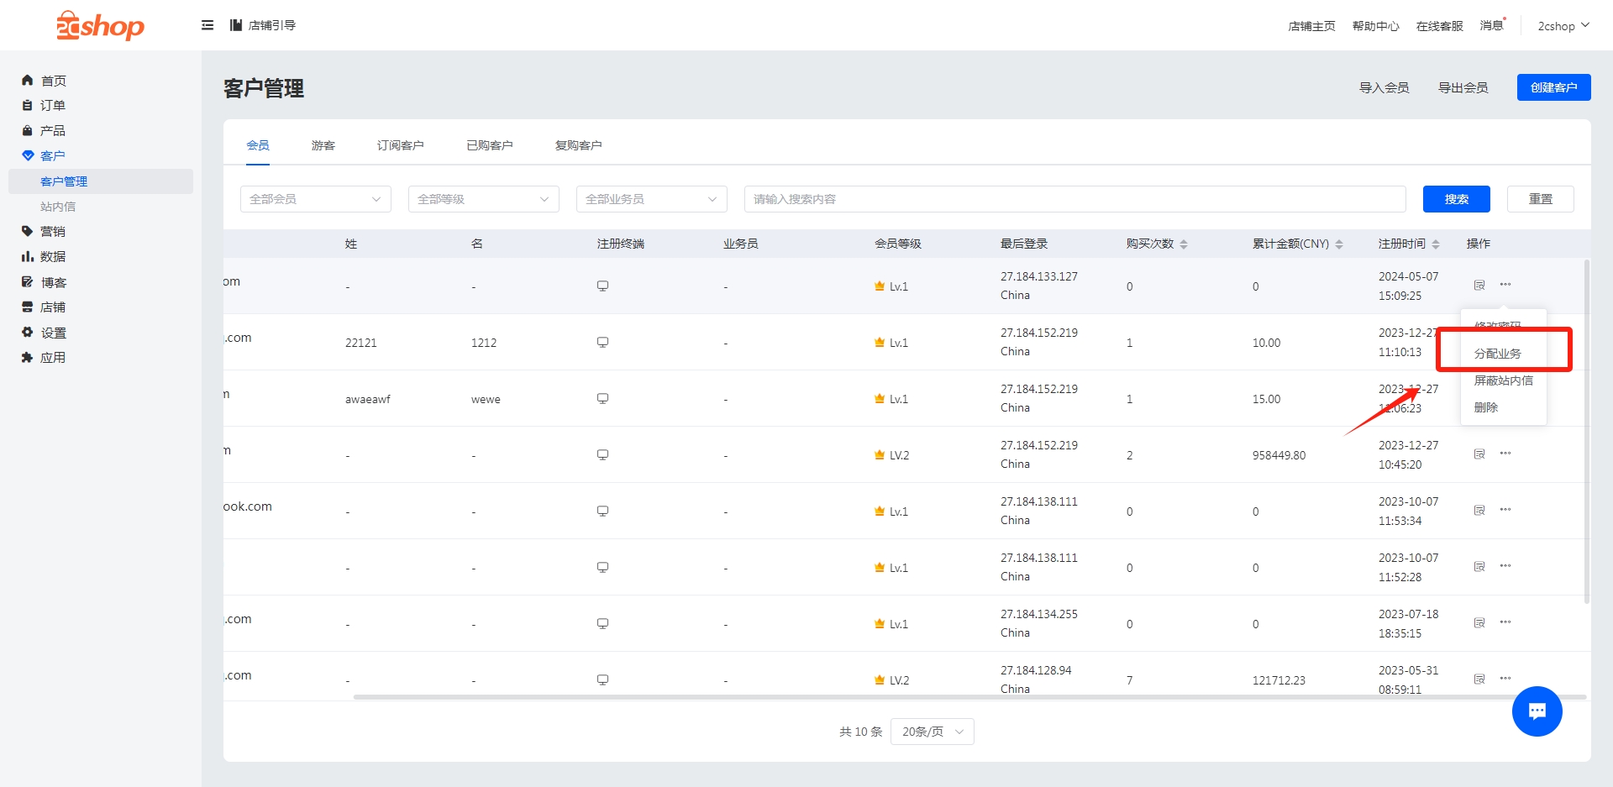Viewport: 1613px width, 787px height.
Task: Open more actions for 11:52:28 row
Action: [1505, 566]
